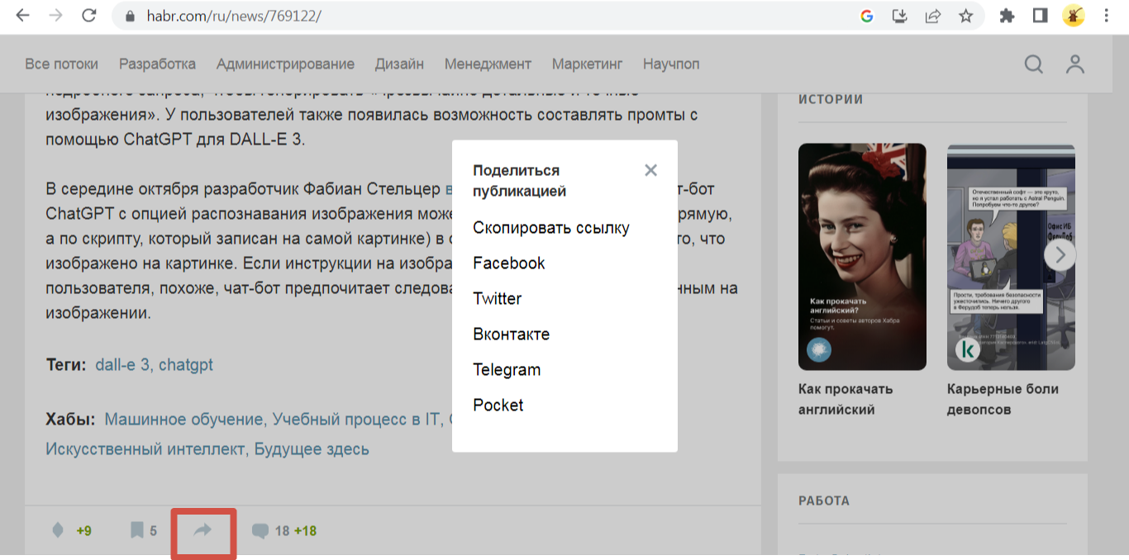This screenshot has width=1129, height=560.
Task: Click the browser forward arrow
Action: coord(55,16)
